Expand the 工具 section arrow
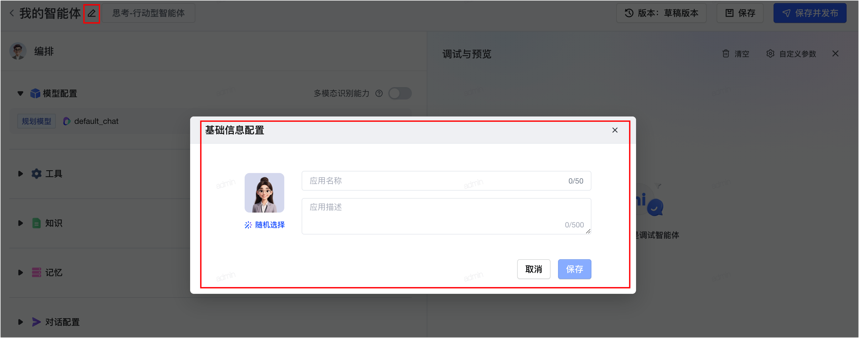The width and height of the screenshot is (859, 338). point(20,174)
